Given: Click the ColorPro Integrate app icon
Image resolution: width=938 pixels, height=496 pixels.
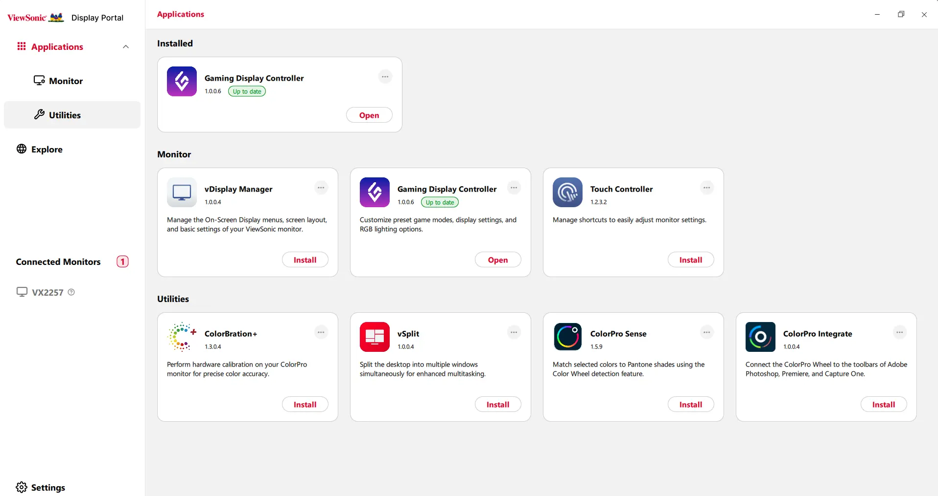Looking at the screenshot, I should [760, 337].
